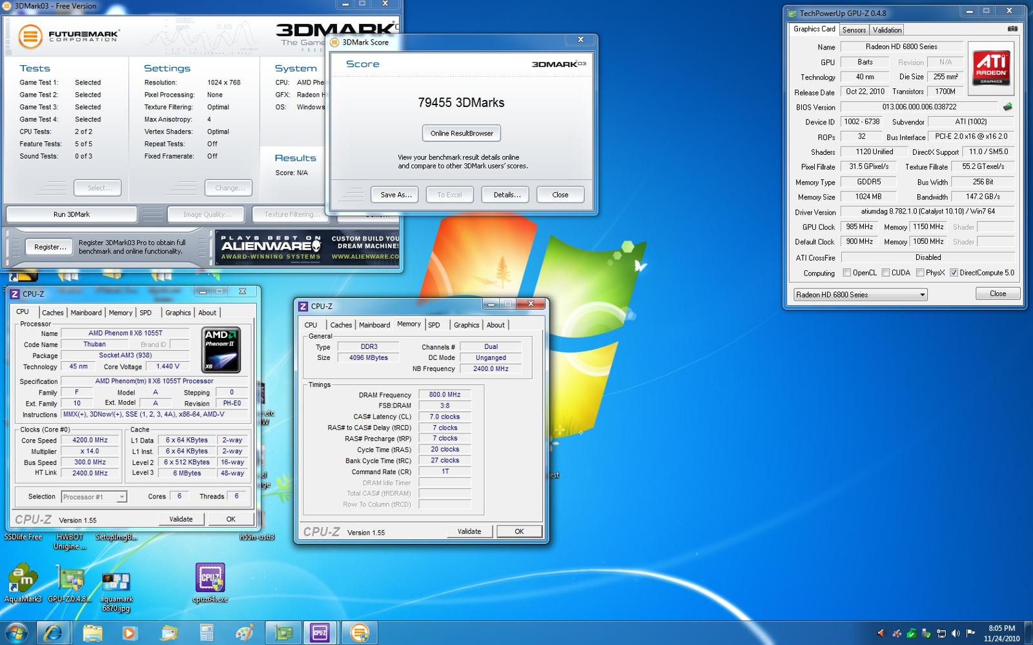Open Internet Explorer from the taskbar
Screen dimensions: 1033x645
click(x=54, y=633)
